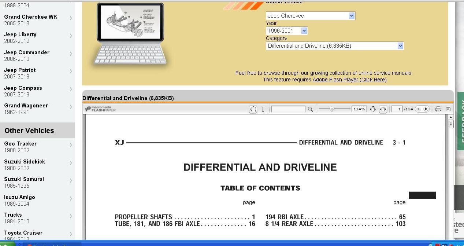Open Grand Cherokee WK 2005-2013 menu item
This screenshot has height=246, width=464.
click(x=37, y=20)
